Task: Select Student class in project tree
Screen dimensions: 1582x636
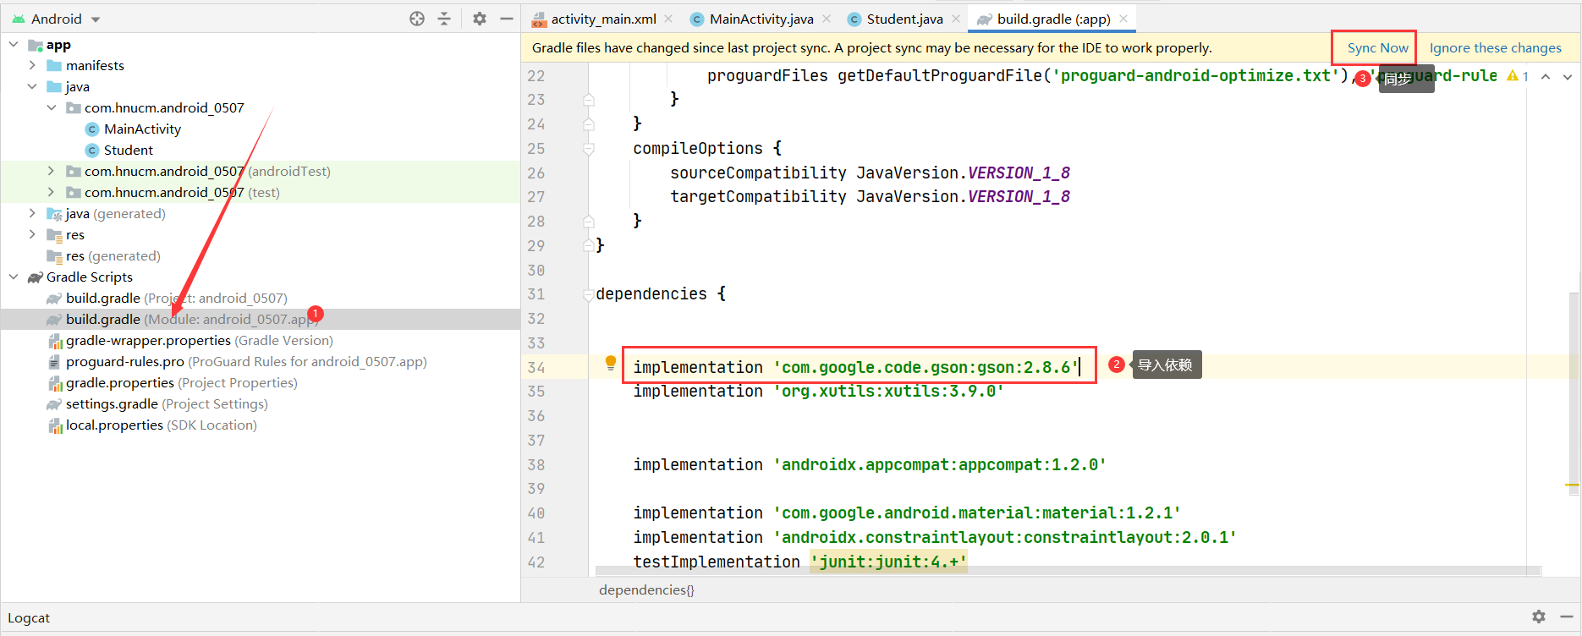Action: tap(129, 150)
